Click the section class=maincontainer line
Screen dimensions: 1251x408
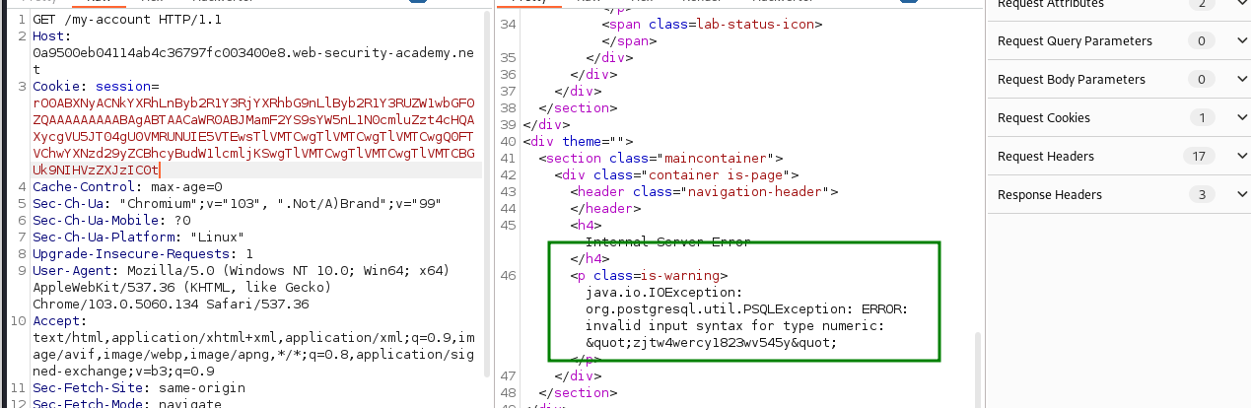660,158
